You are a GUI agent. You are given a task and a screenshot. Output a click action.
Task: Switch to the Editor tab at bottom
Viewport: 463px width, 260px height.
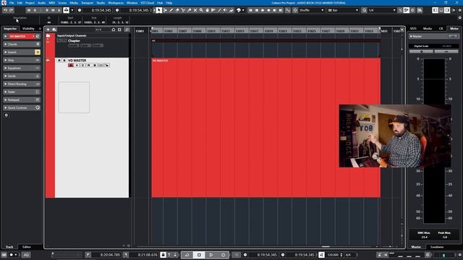(27, 247)
